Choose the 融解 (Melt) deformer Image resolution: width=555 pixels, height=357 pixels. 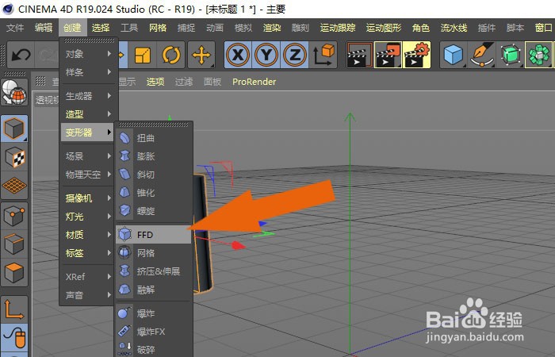[154, 290]
